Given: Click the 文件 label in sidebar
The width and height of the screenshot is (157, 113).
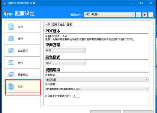Looking at the screenshot, I should coord(20,27).
